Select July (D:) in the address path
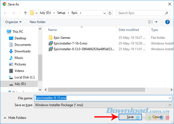The image size is (174, 124). (45, 13)
